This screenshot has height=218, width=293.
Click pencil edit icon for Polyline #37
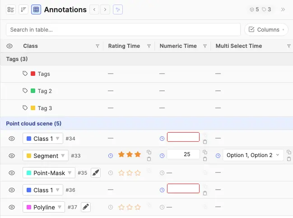[x=86, y=207]
